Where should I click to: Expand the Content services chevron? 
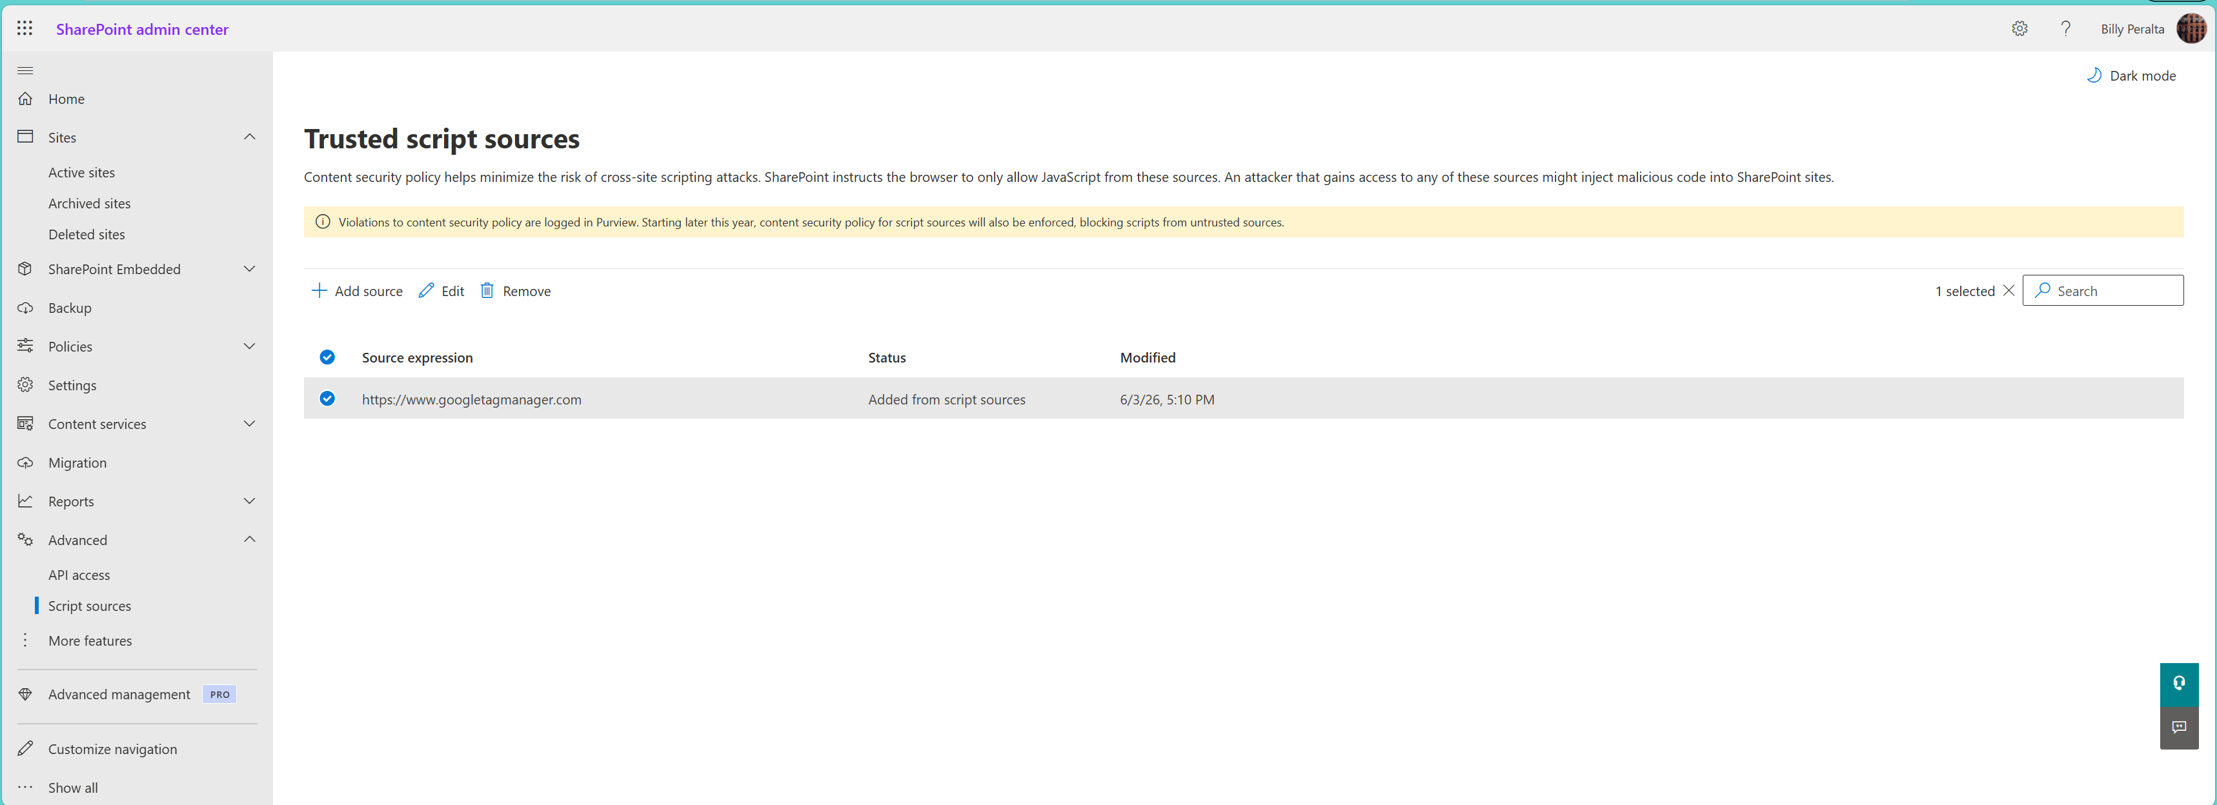[250, 423]
